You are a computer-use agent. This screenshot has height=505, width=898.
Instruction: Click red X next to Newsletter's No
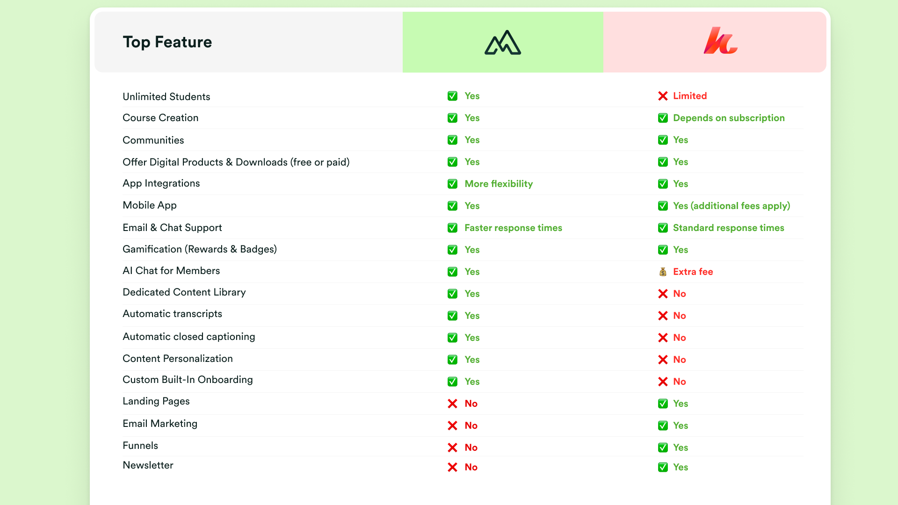click(x=452, y=467)
